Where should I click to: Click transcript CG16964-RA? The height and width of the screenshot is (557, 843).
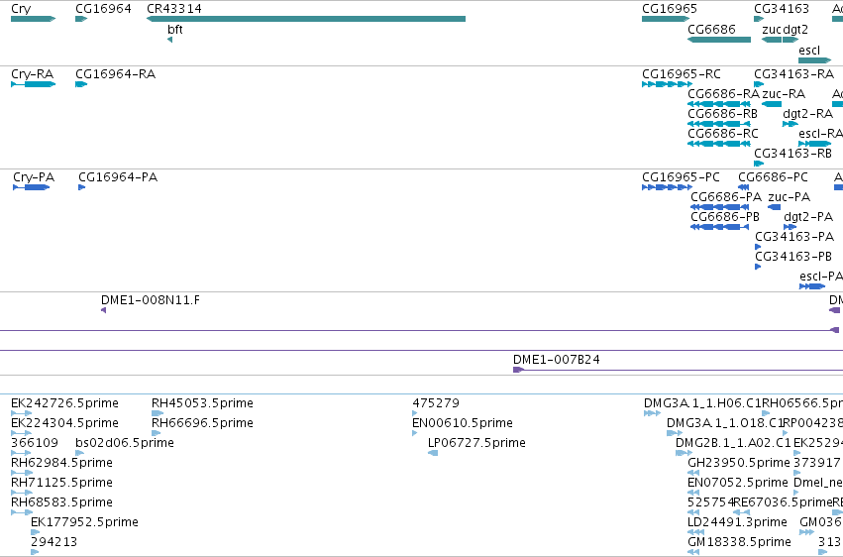(x=115, y=74)
